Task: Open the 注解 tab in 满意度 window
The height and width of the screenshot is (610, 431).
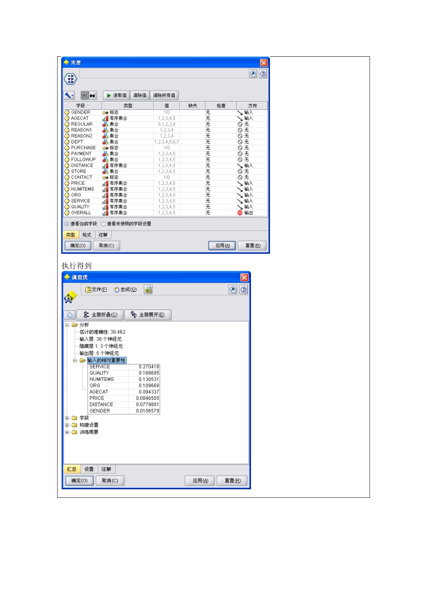Action: [x=106, y=469]
